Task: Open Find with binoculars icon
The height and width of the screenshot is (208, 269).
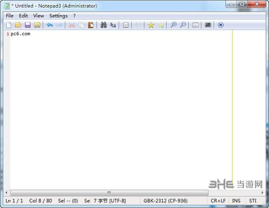Action: click(x=104, y=25)
